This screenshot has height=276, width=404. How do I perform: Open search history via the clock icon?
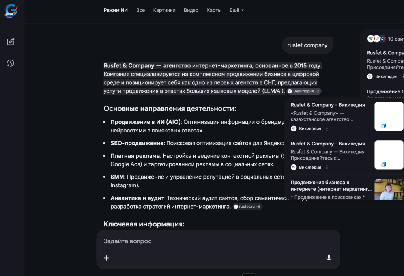pyautogui.click(x=11, y=63)
